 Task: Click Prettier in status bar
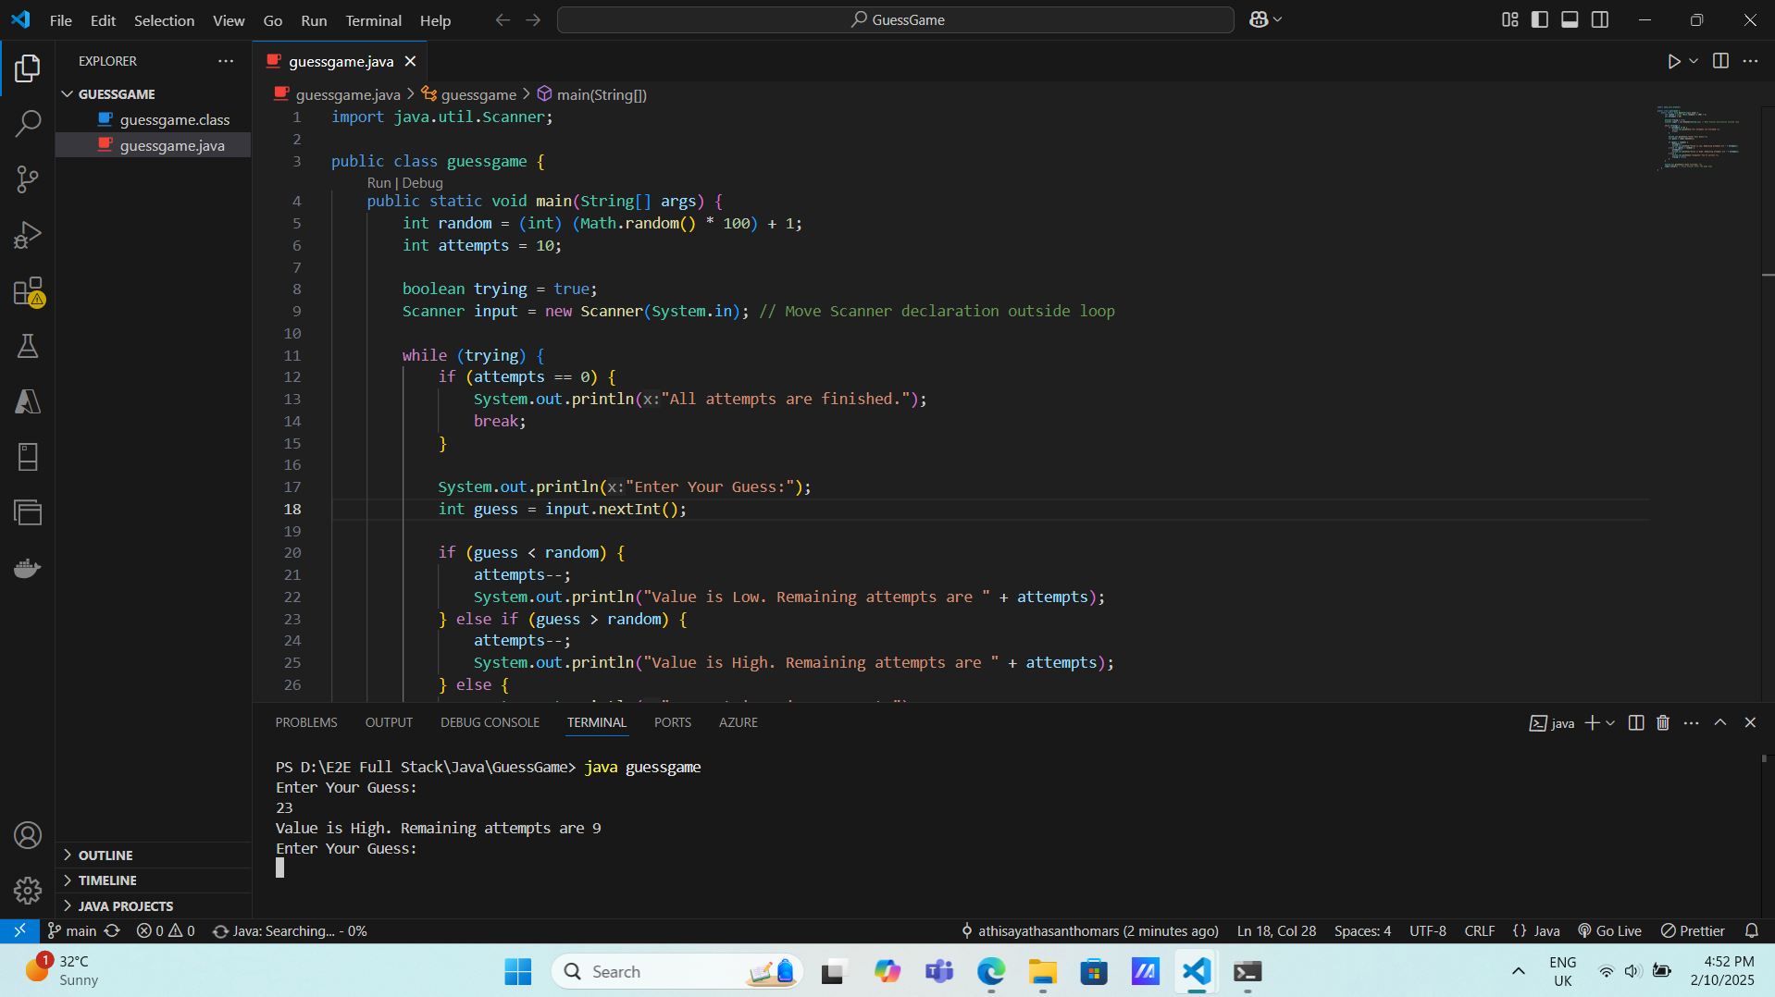(1693, 930)
